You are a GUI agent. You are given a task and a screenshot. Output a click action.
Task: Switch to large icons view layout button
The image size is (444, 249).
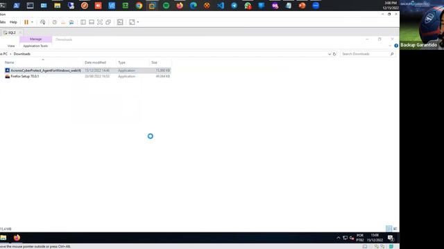point(395,228)
